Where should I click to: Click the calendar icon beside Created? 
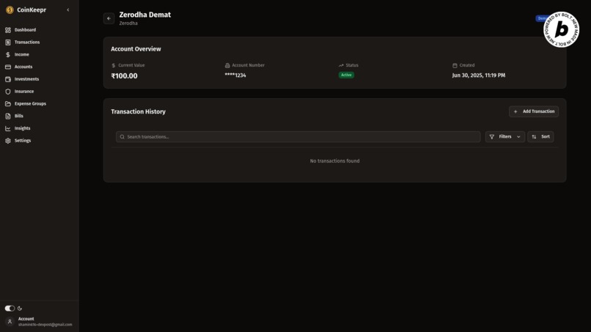(455, 65)
